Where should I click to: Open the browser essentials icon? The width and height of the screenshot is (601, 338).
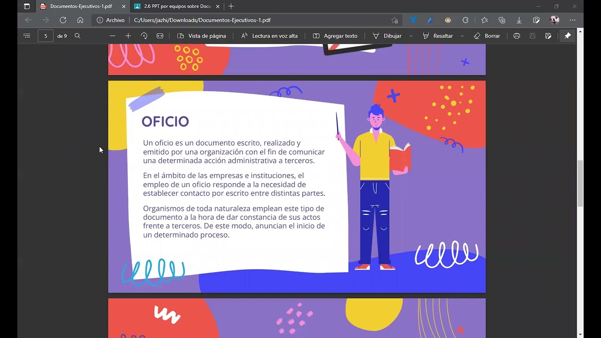pyautogui.click(x=536, y=20)
